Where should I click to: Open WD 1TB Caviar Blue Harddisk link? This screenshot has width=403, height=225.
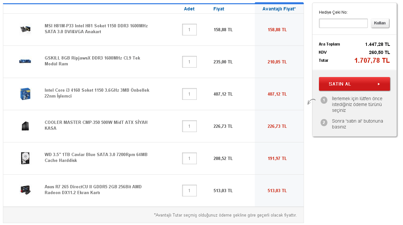(96, 157)
